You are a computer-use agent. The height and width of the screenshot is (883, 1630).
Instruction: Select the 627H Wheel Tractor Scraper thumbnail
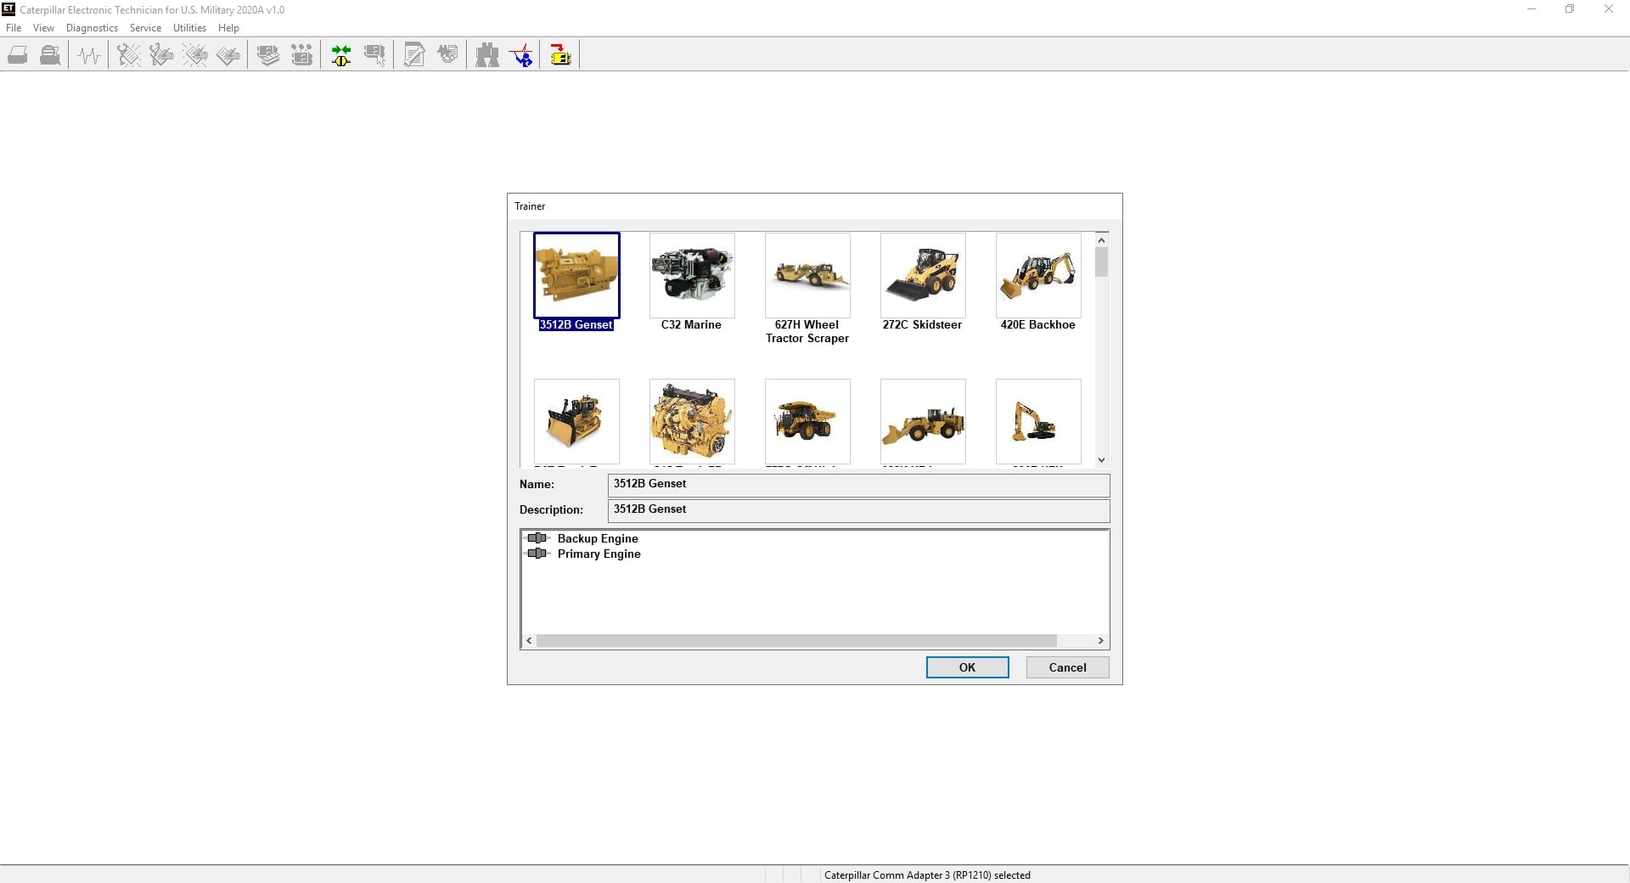click(x=807, y=277)
